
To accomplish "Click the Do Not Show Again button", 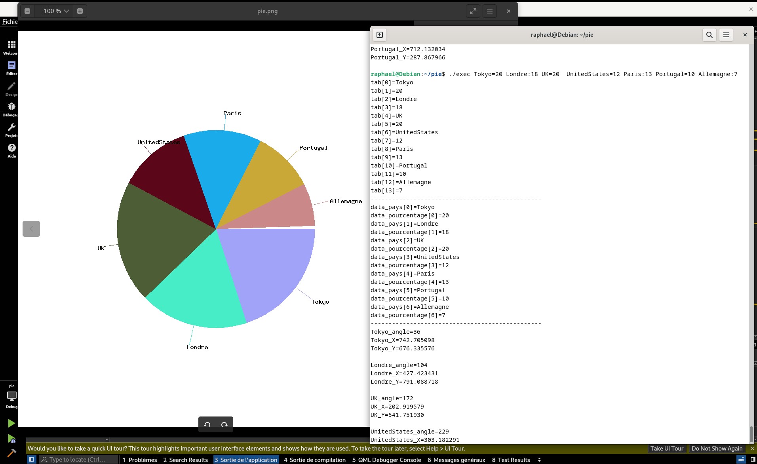I will click(717, 449).
